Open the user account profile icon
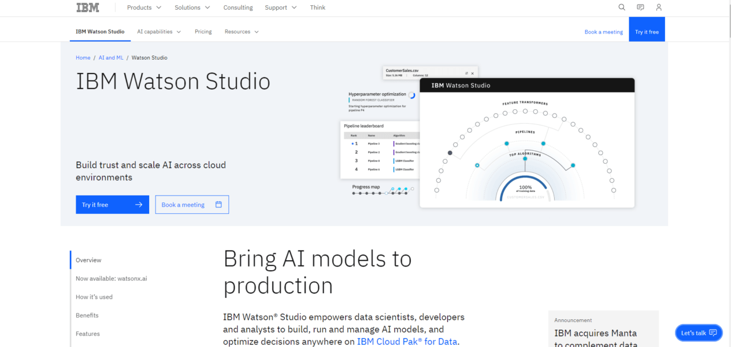731x347 pixels. (x=659, y=7)
